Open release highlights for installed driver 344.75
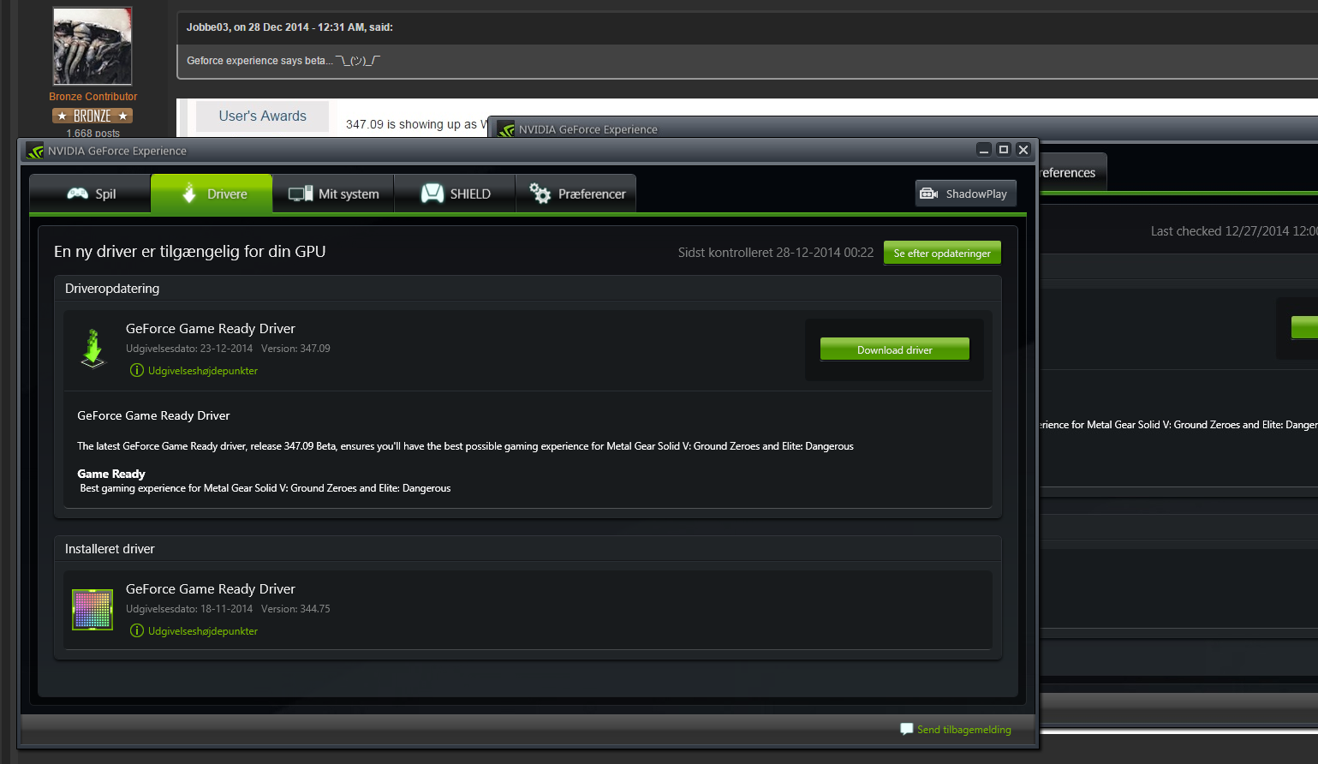 (203, 631)
